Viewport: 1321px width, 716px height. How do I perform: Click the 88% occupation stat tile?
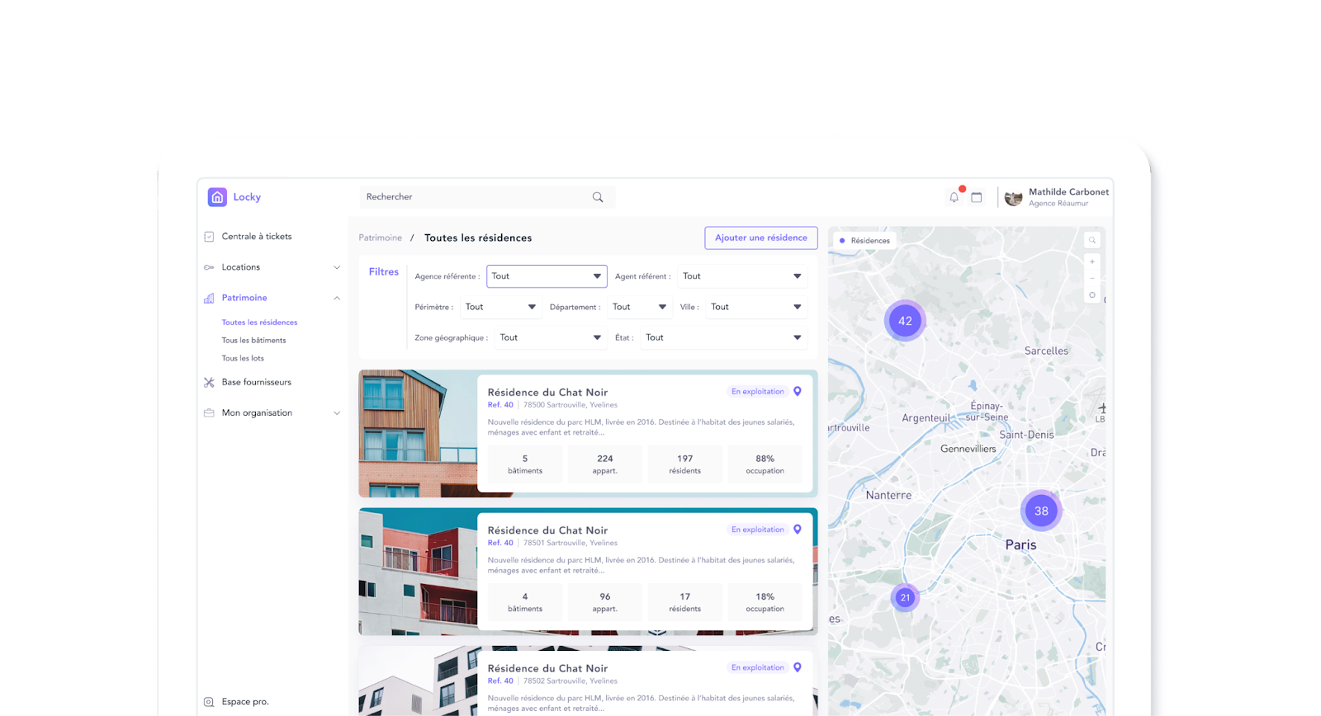(x=765, y=464)
